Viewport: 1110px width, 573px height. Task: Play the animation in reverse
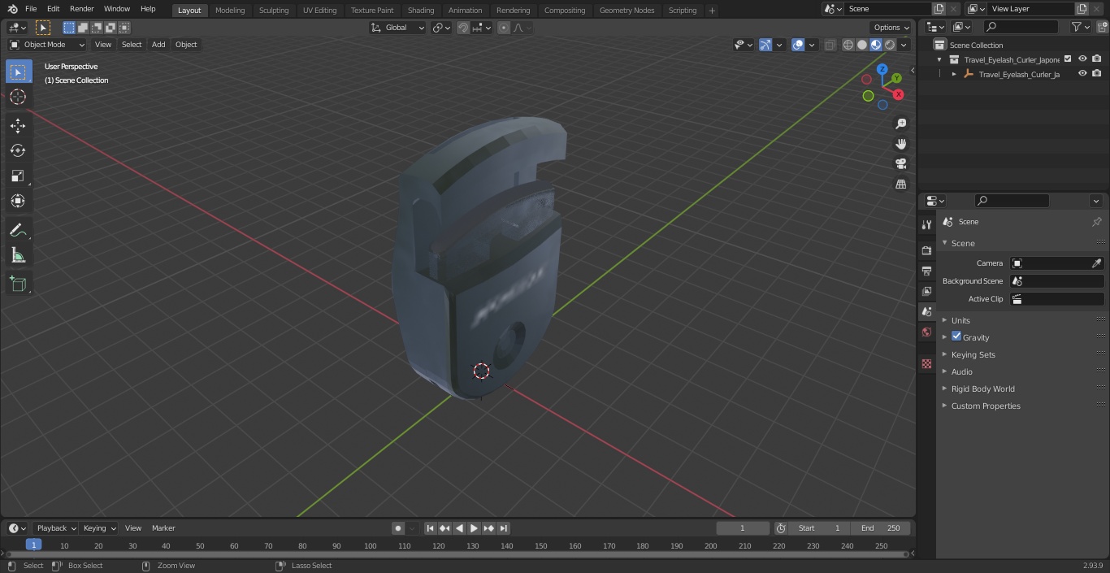click(460, 528)
